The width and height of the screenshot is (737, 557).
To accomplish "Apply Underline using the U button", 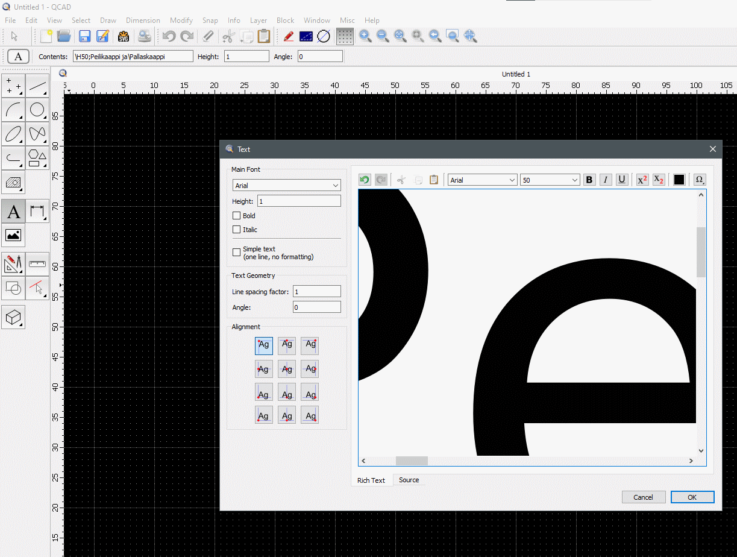I will [x=622, y=180].
